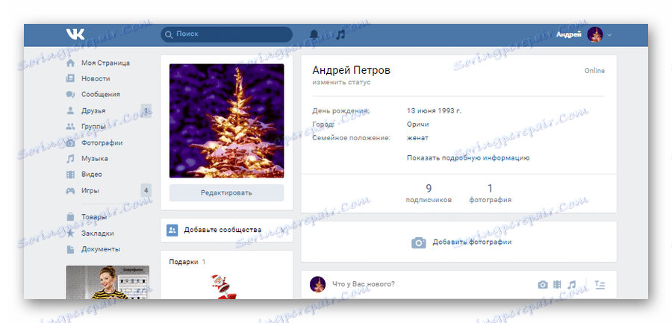This screenshot has height=323, width=672.
Task: Click games badge showing 4
Action: pyautogui.click(x=146, y=191)
